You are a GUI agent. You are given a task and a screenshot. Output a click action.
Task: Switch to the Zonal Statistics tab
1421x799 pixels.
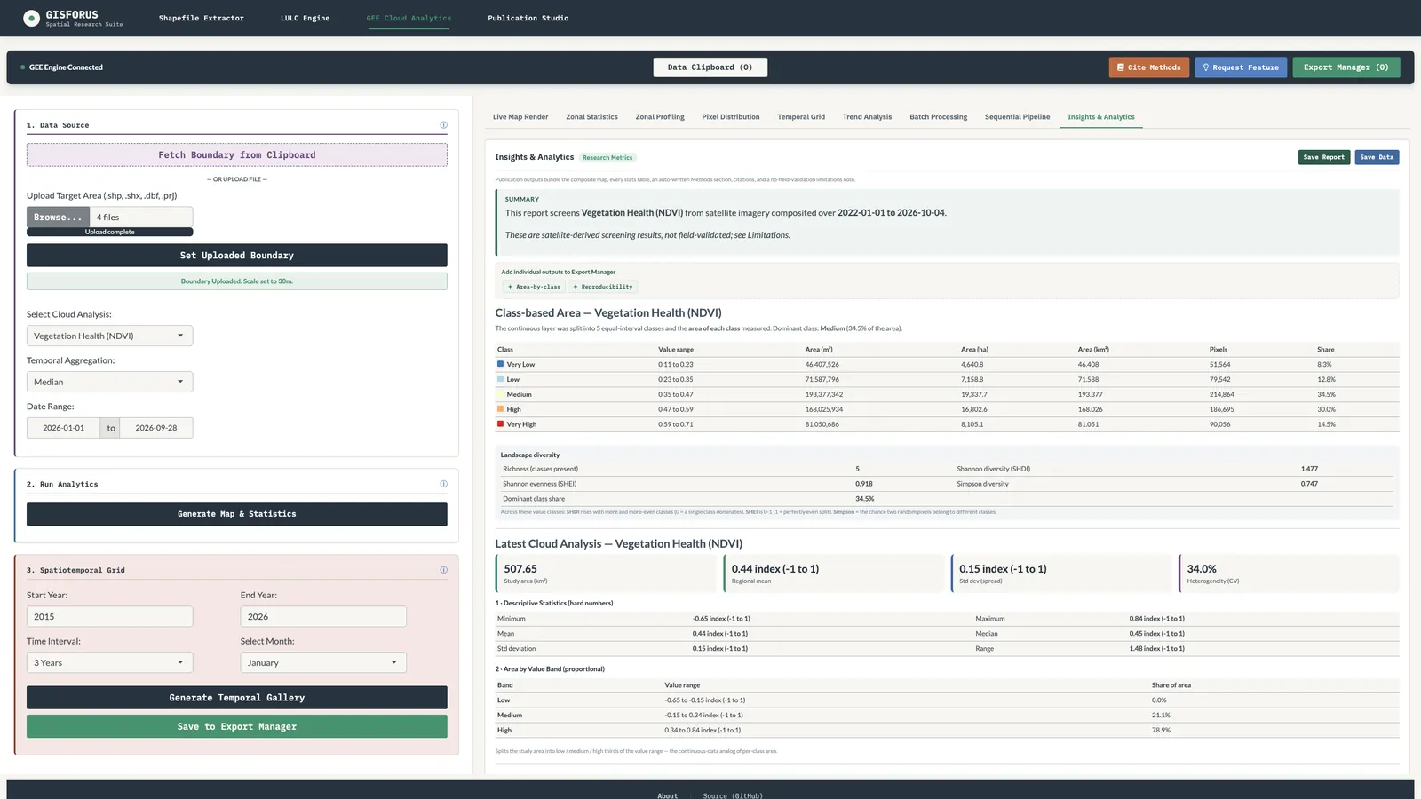point(591,117)
